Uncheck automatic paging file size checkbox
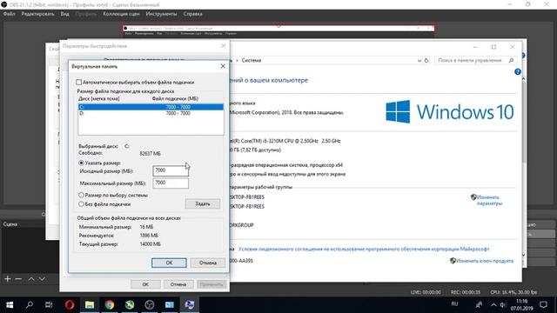 point(78,83)
